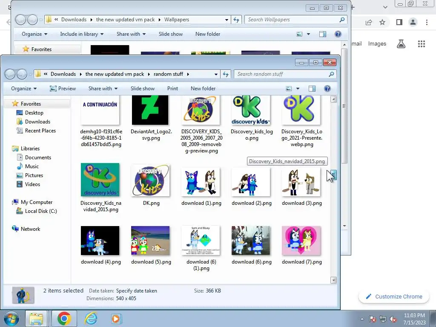Viewport: 436px width, 327px height.
Task: Preview the selected image file
Action: [63, 89]
